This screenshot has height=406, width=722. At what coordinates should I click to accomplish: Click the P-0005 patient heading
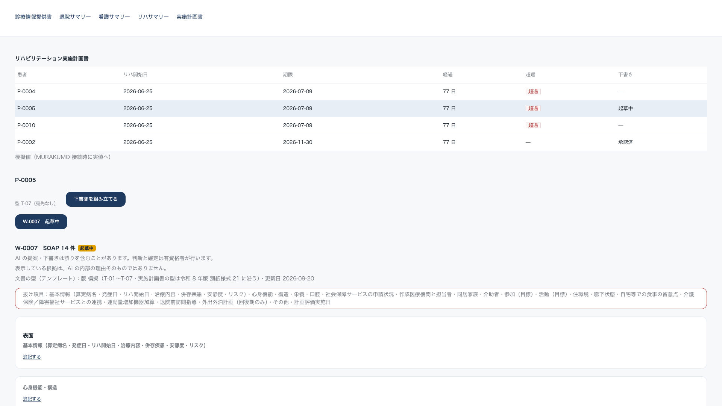click(x=26, y=180)
